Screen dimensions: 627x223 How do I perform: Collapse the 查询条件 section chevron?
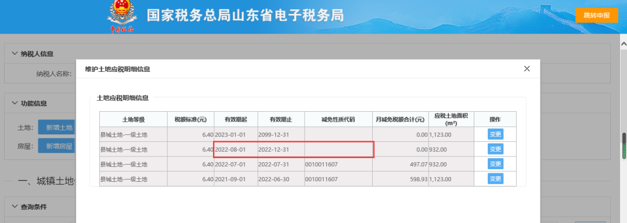coord(15,207)
